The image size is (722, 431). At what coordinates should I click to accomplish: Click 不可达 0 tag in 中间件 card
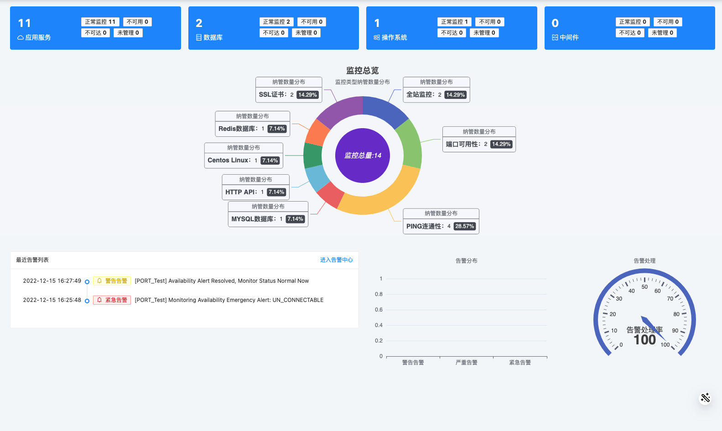630,33
